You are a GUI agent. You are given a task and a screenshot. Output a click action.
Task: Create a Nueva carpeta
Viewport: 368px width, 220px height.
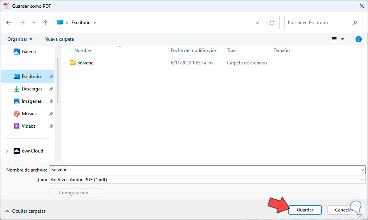59,39
